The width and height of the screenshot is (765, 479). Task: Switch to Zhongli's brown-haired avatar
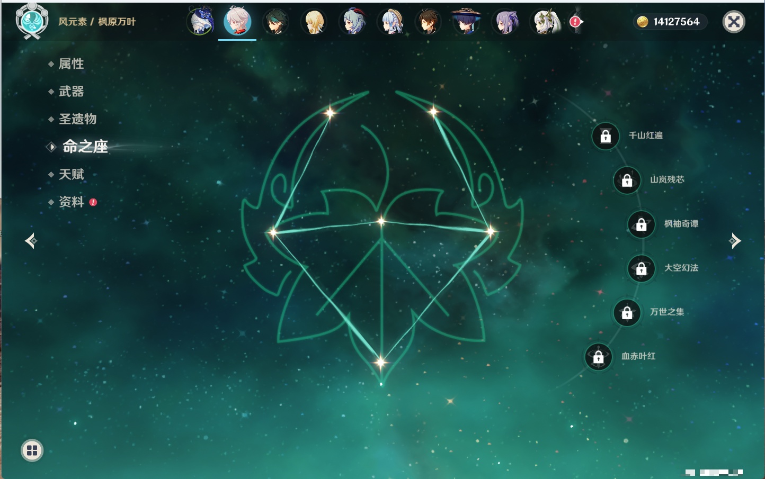click(x=428, y=22)
